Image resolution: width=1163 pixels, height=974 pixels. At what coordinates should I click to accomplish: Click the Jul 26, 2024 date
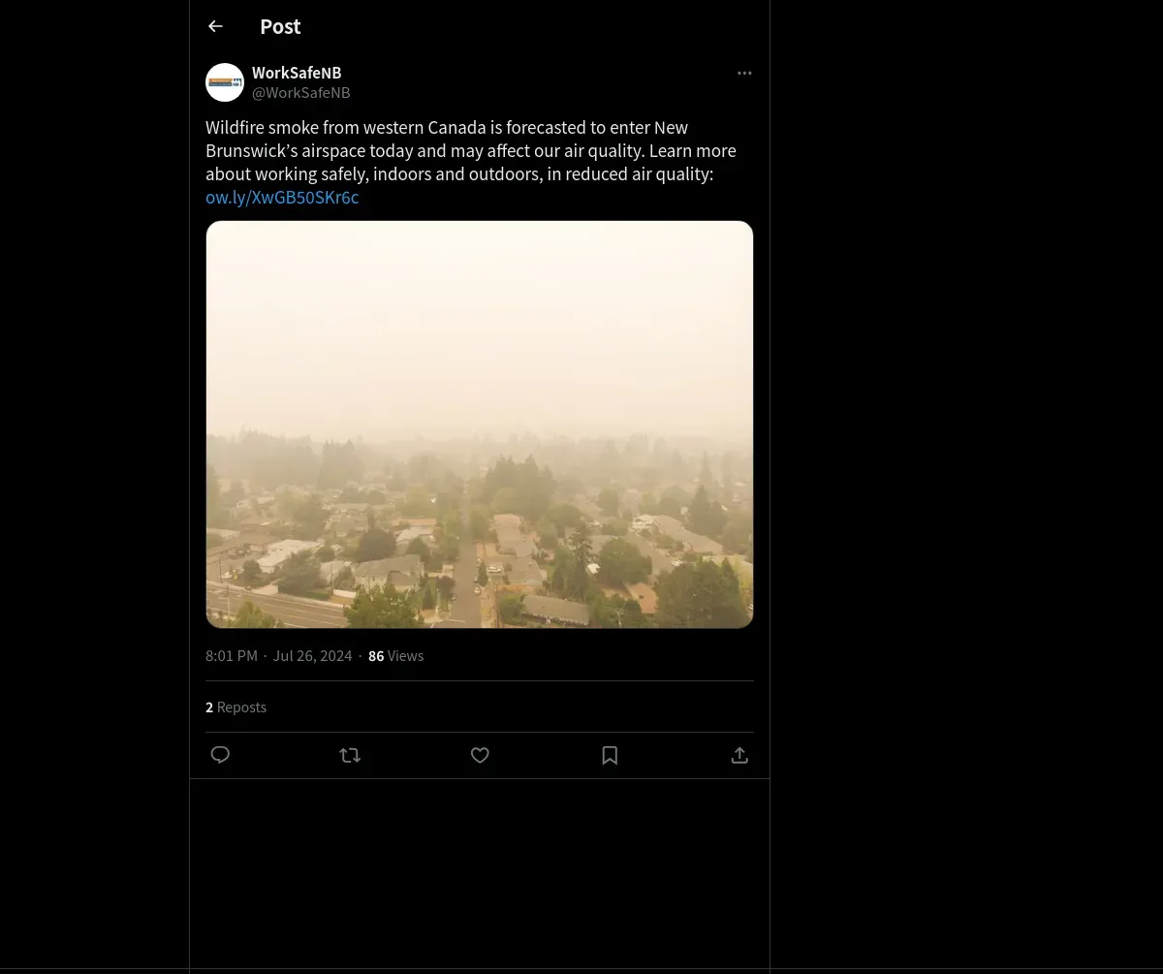312,656
